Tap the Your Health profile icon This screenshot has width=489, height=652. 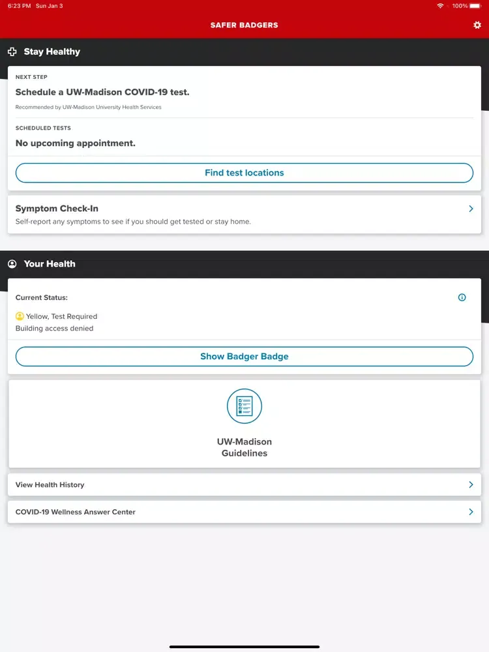click(x=12, y=264)
